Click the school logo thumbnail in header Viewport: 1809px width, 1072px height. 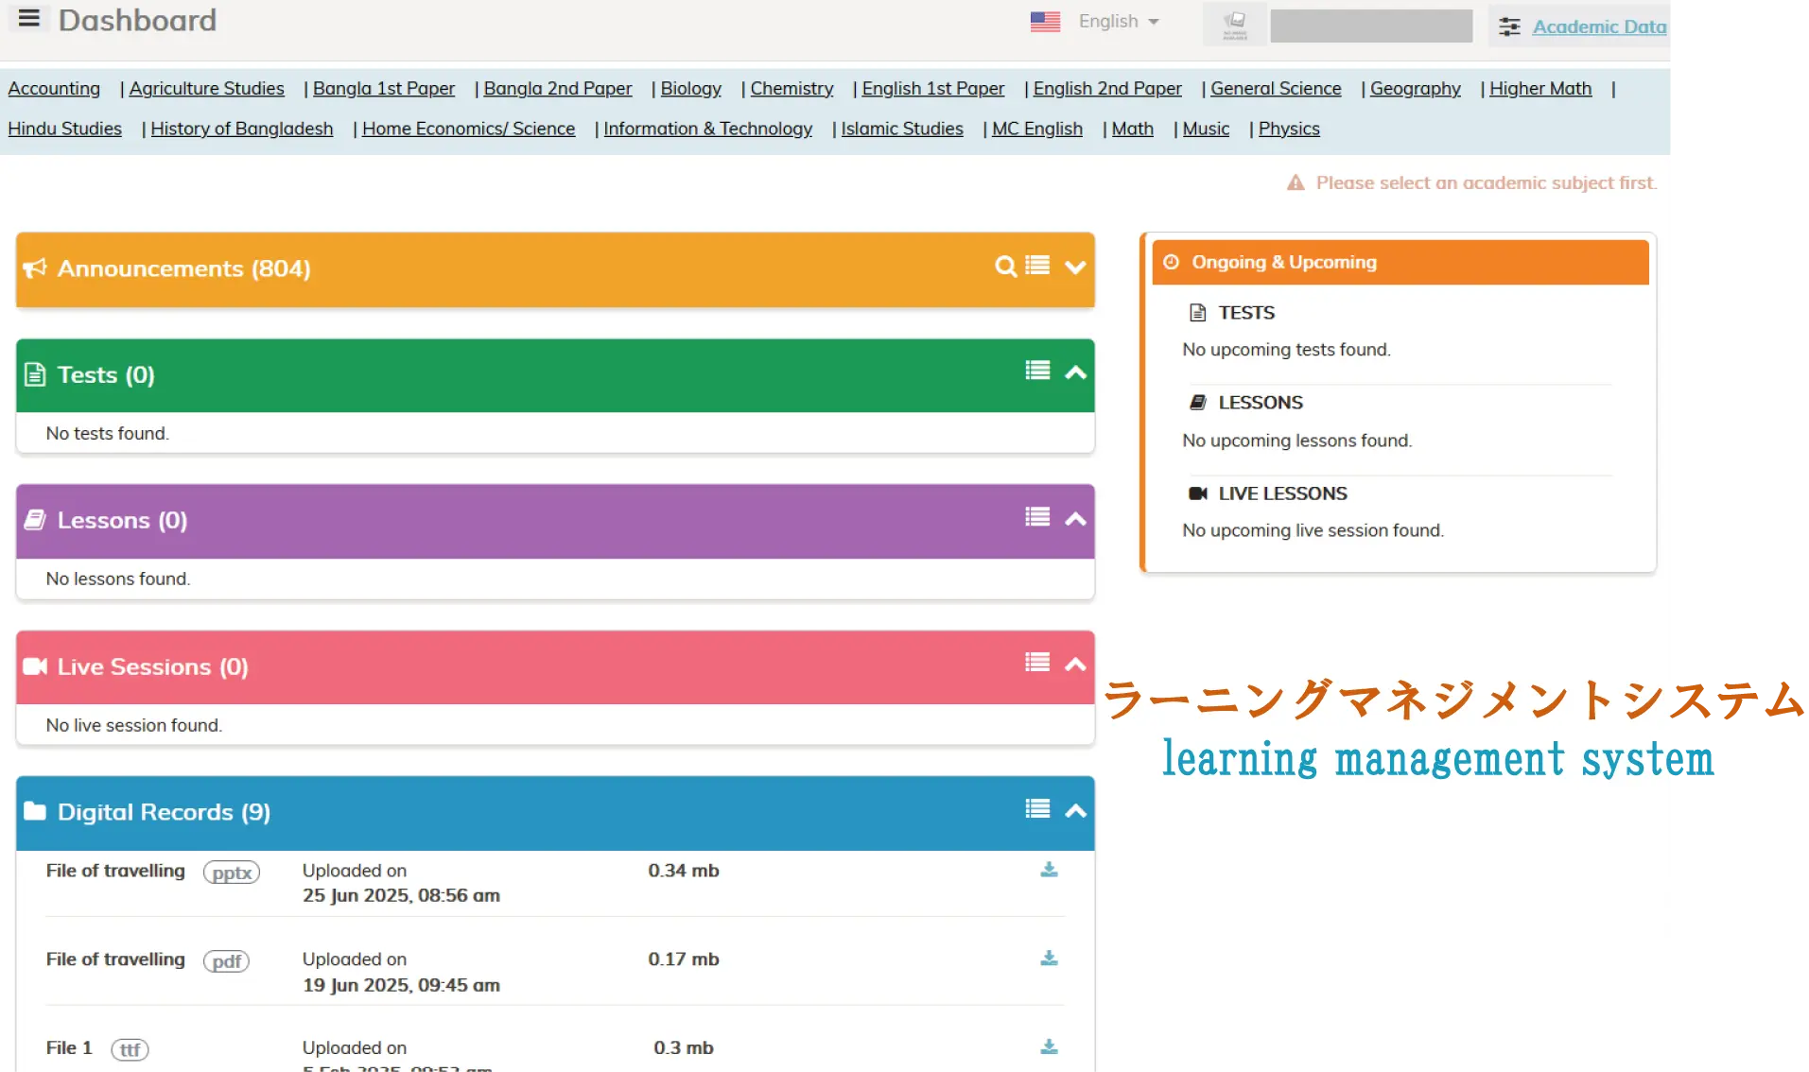(x=1234, y=26)
